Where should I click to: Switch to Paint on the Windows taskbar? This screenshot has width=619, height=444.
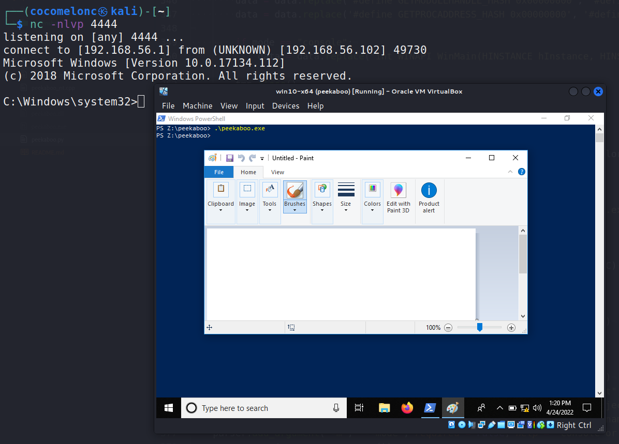452,408
